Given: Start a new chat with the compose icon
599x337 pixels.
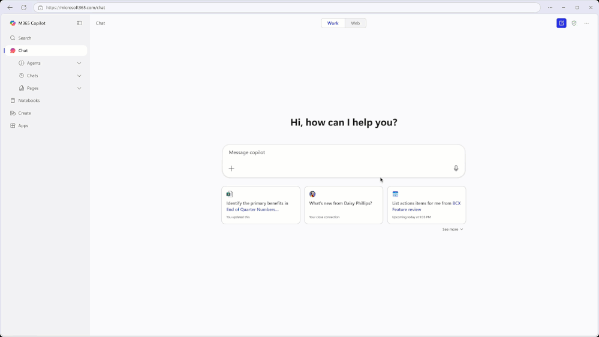Looking at the screenshot, I should coord(561,23).
